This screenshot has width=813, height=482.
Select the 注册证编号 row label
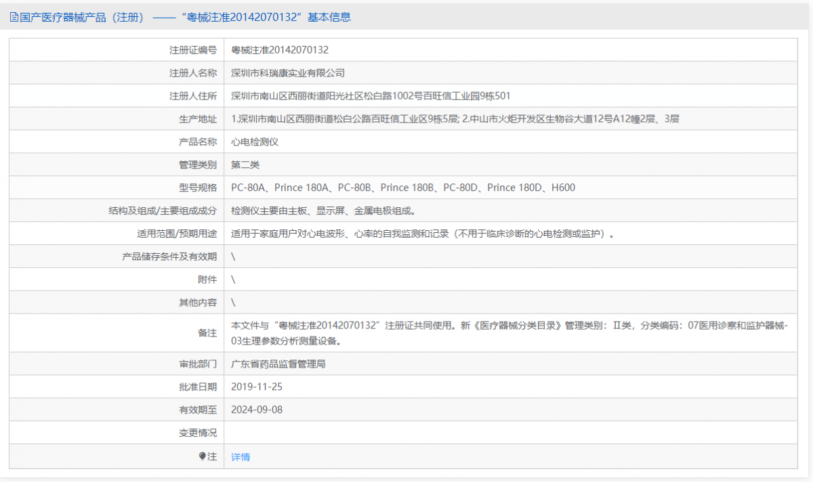194,49
